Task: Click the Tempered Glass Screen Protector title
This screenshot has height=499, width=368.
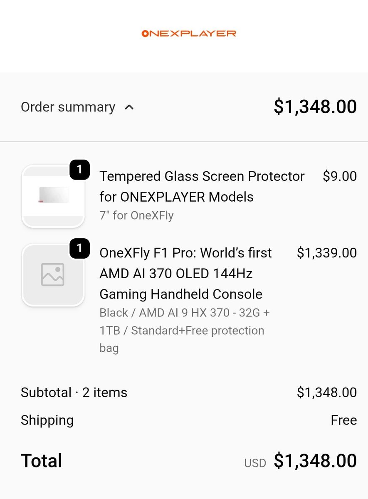Action: pyautogui.click(x=202, y=186)
